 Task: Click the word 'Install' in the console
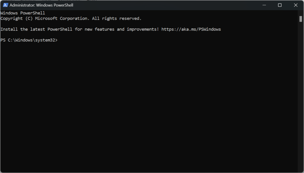pos(9,29)
